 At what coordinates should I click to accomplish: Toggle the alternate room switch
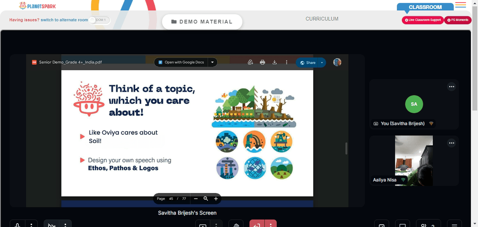click(100, 20)
